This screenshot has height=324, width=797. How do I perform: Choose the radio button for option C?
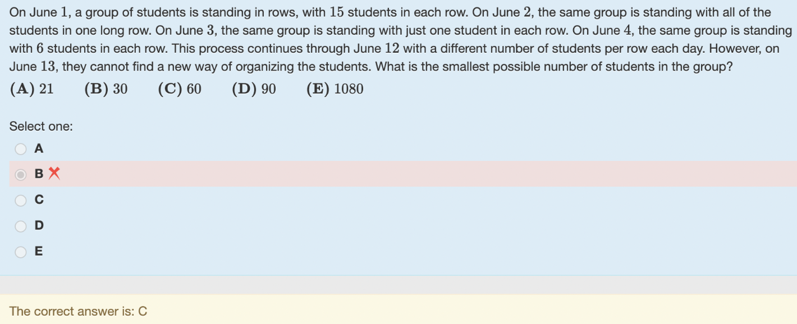click(21, 200)
